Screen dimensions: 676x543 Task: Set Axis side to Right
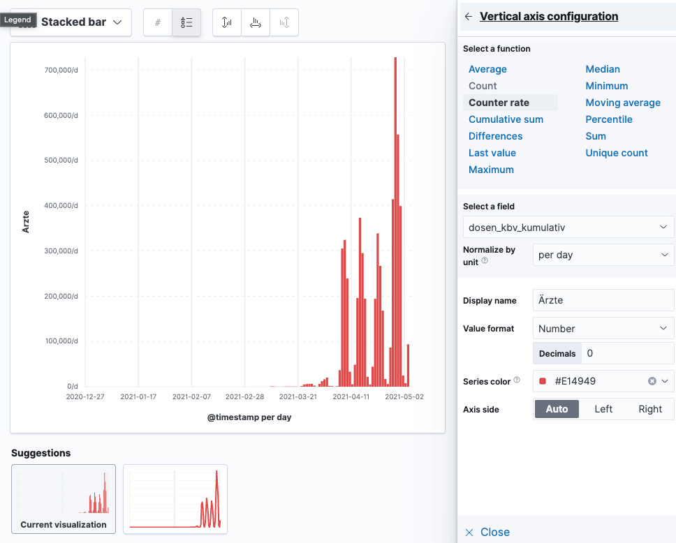tap(649, 409)
